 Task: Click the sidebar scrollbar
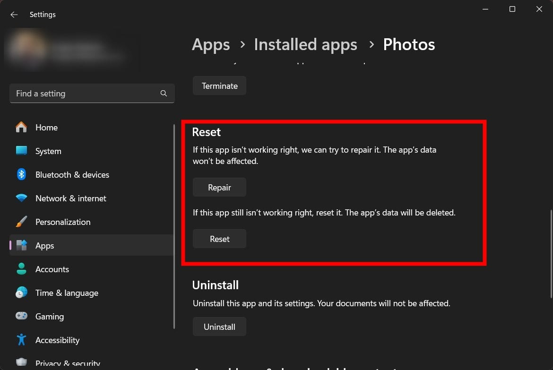(174, 226)
